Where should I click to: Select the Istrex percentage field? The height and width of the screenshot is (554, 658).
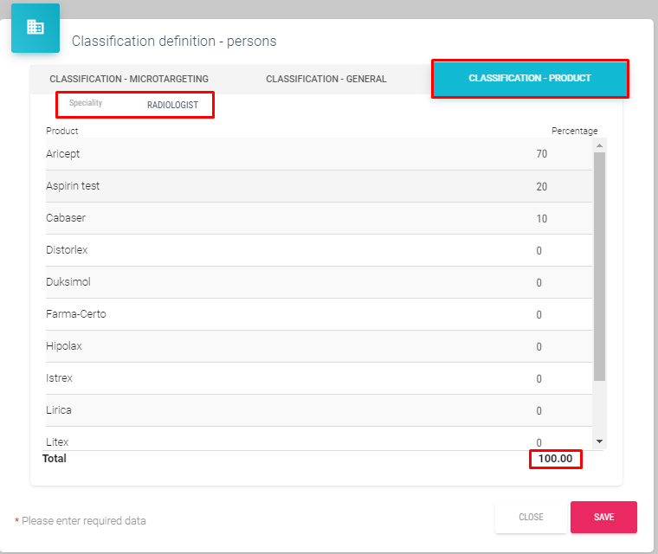click(539, 379)
